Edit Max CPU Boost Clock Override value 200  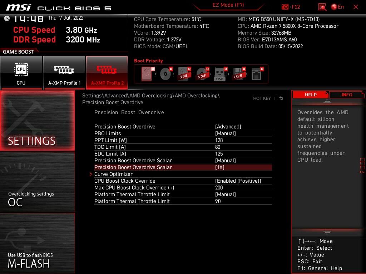[x=183, y=188]
